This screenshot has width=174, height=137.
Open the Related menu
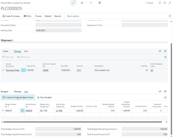point(48,16)
